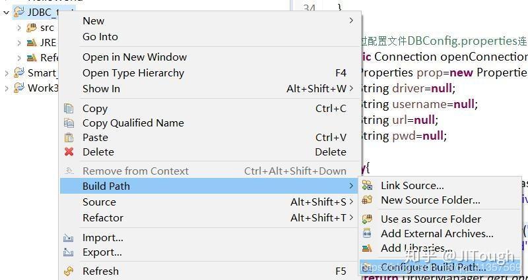Click the Paste clipboard icon

click(69, 137)
